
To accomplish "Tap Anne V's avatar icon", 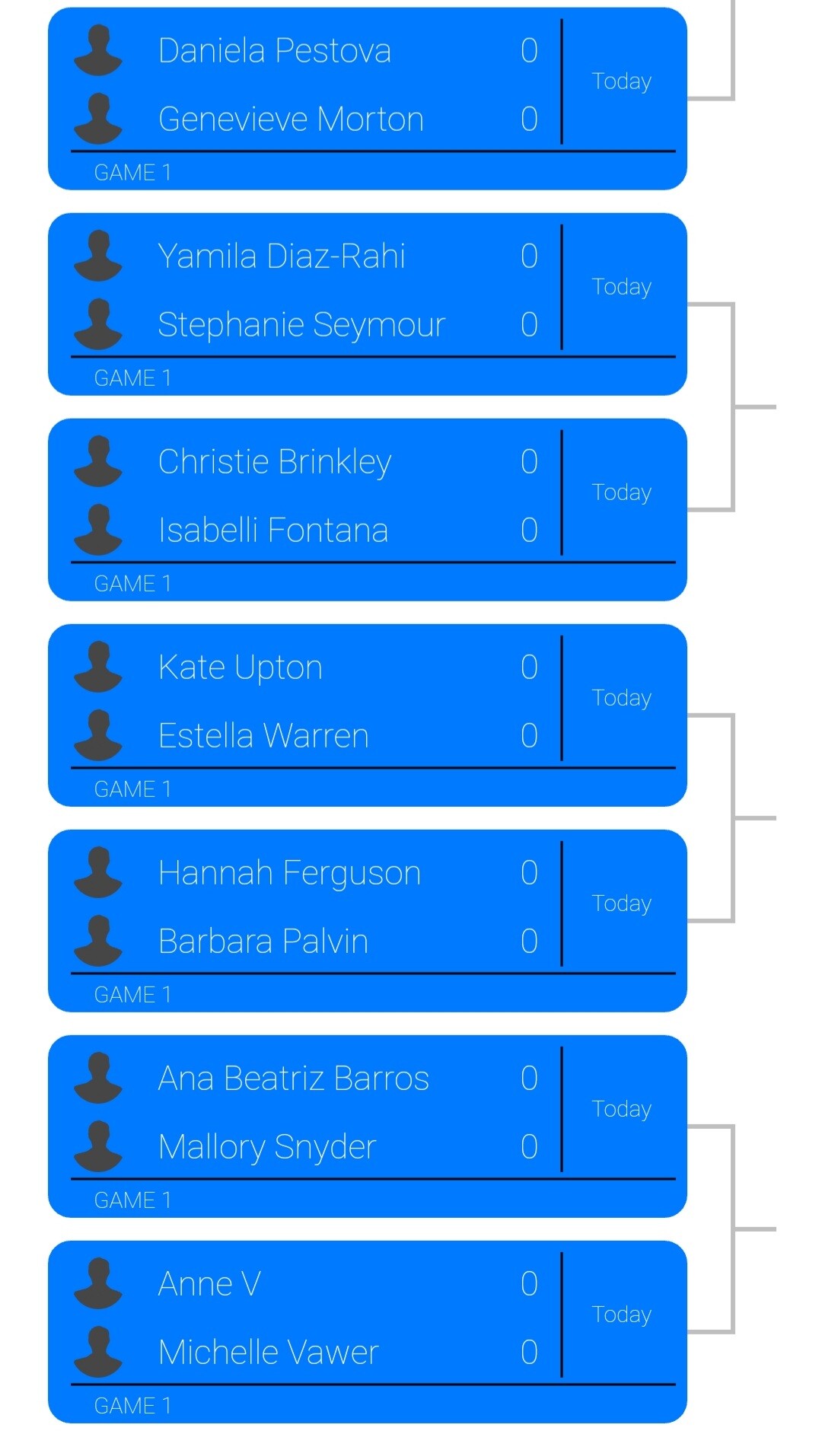I will coord(98,1283).
